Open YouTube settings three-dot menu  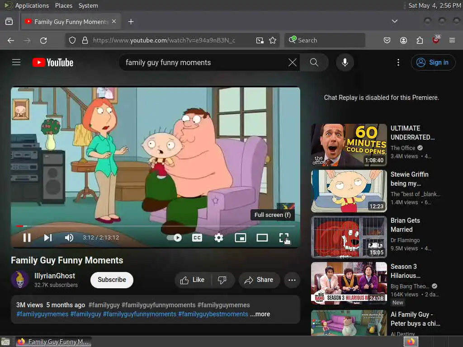[398, 62]
